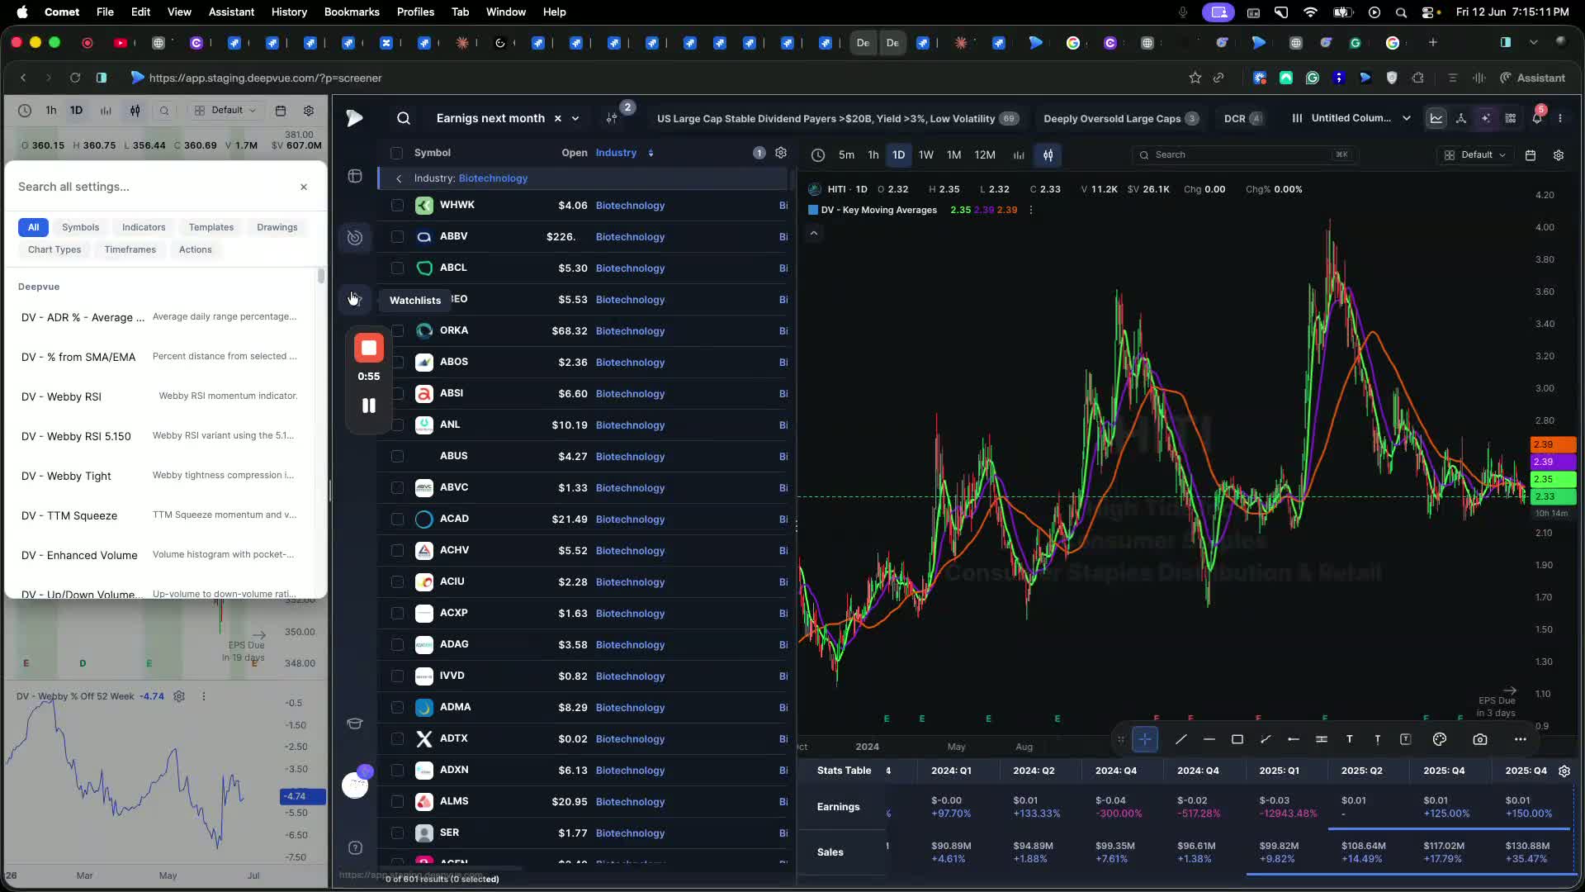Open the node graph view icon

[x=1461, y=118]
